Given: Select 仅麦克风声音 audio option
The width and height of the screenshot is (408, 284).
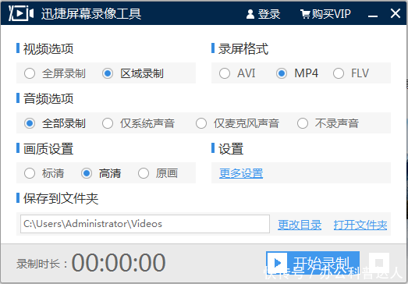Looking at the screenshot, I should (237, 123).
